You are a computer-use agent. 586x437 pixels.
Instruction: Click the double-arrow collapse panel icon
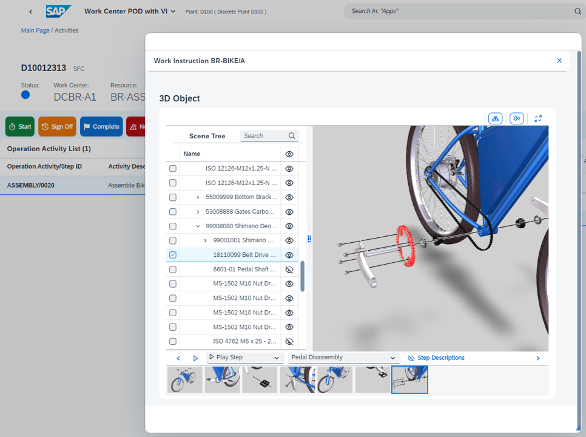tap(516, 118)
